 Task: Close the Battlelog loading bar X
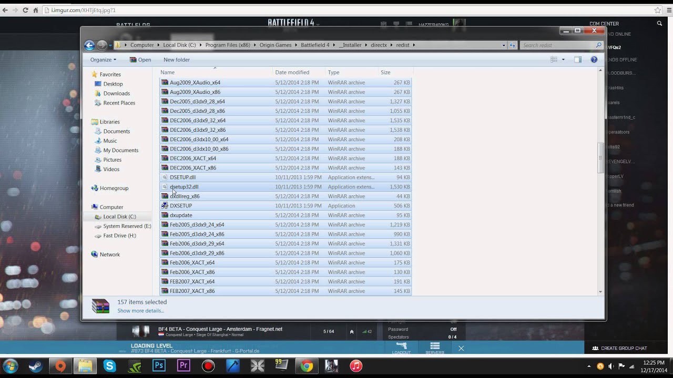(x=461, y=348)
